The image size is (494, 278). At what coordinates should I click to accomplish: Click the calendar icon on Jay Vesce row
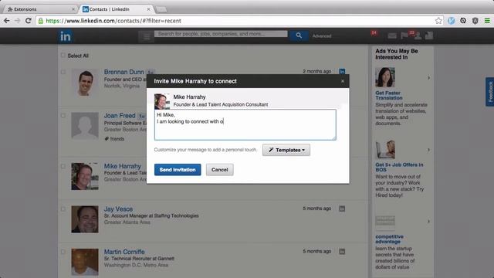342,208
